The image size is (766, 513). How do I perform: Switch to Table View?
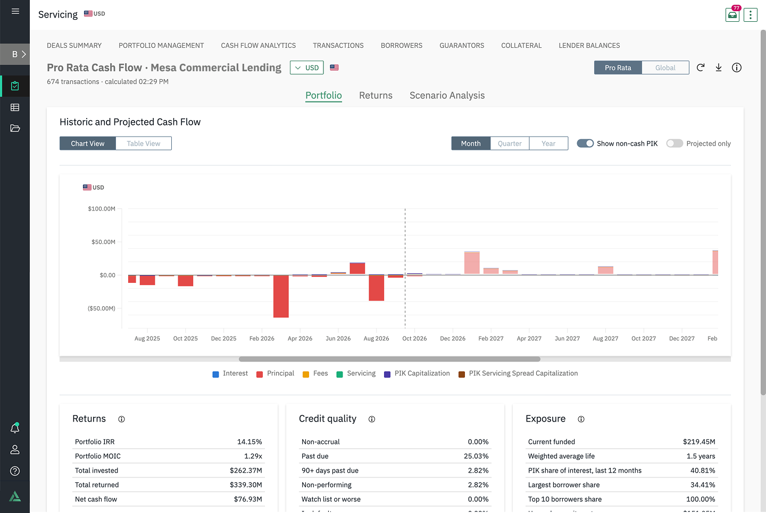click(x=144, y=144)
